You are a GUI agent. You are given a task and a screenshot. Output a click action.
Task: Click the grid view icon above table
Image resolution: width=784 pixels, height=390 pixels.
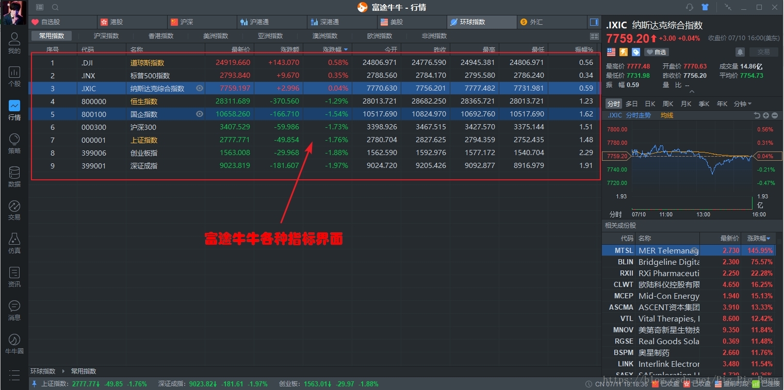coord(594,36)
